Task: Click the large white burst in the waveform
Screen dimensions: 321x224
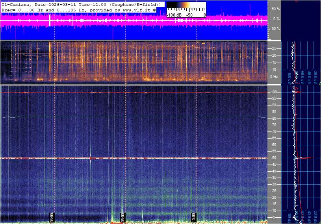Action: tap(50, 21)
